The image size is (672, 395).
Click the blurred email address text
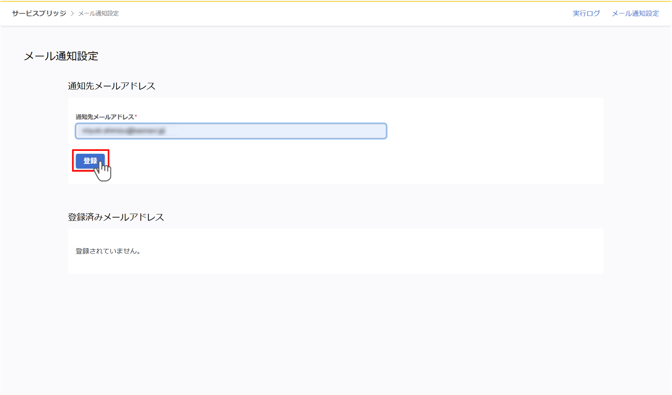[123, 131]
